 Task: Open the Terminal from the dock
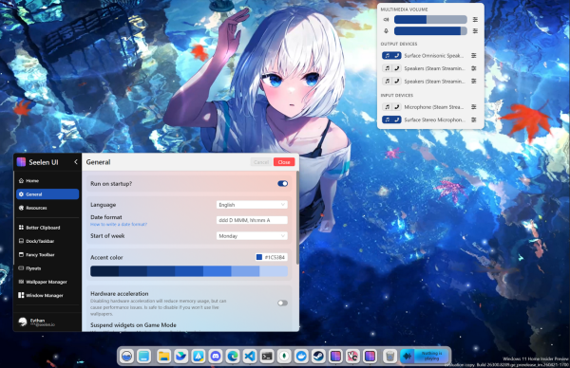(267, 357)
